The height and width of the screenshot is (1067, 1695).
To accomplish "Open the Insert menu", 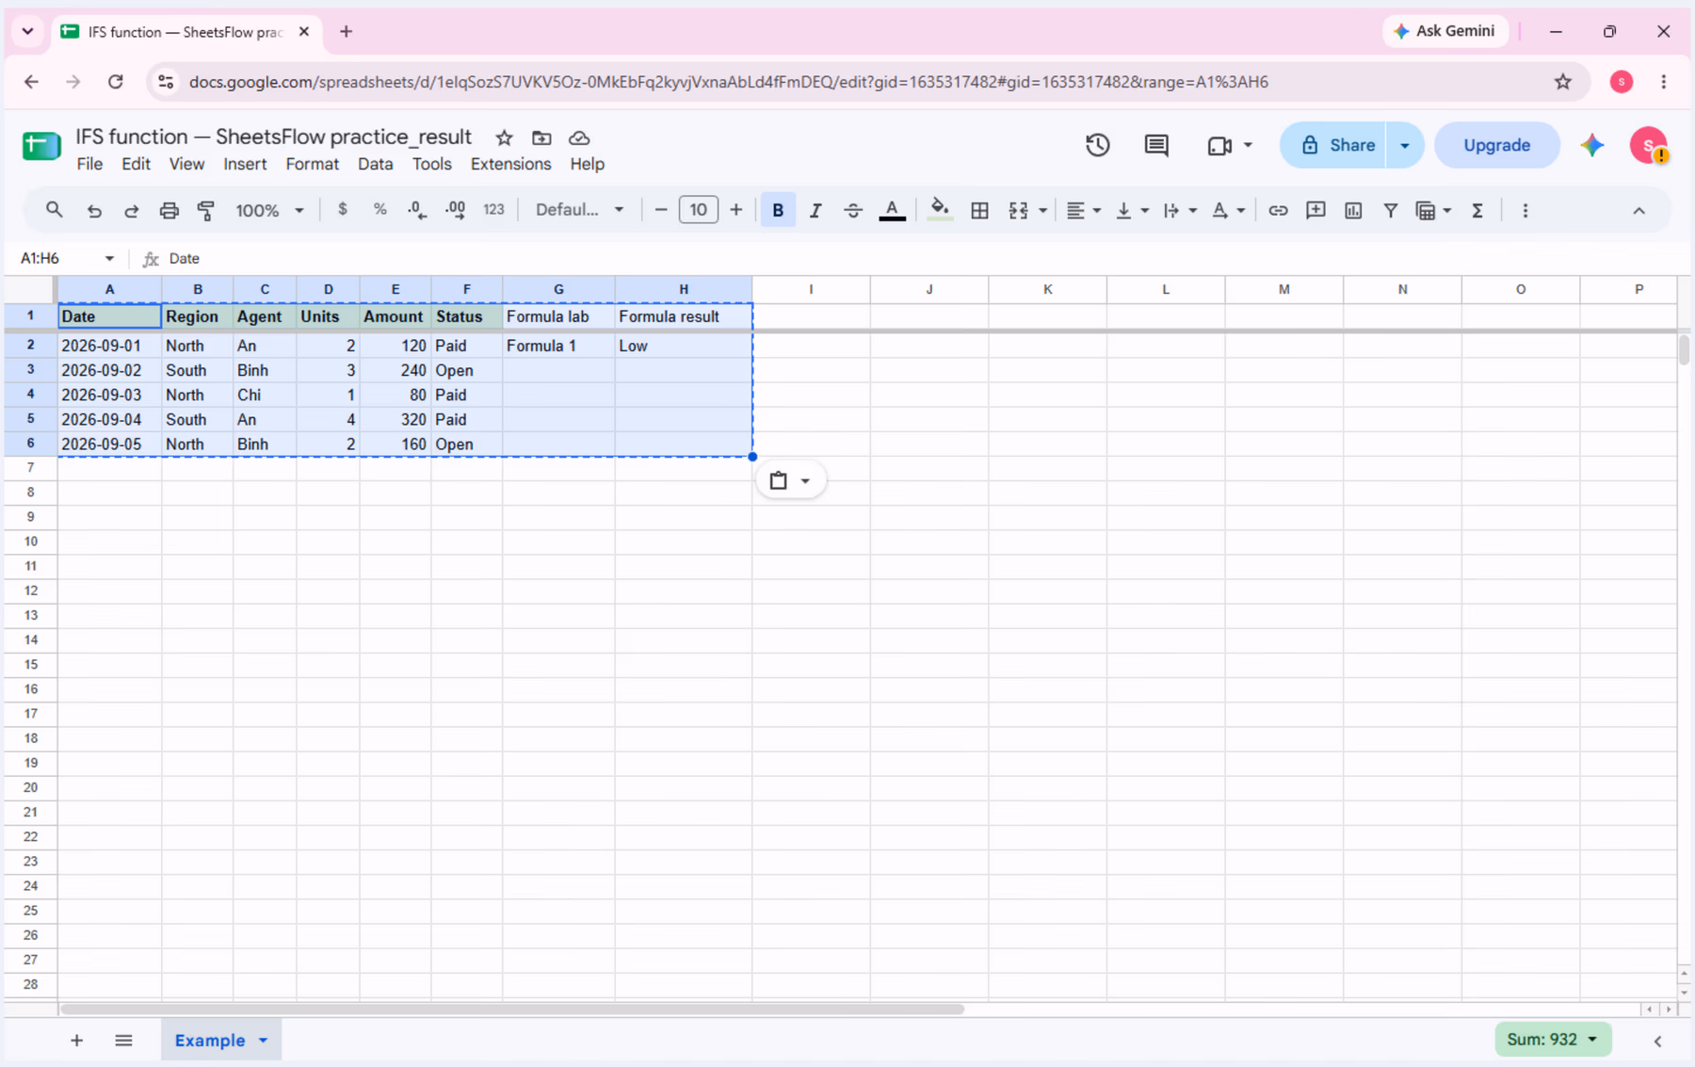I will click(x=245, y=164).
